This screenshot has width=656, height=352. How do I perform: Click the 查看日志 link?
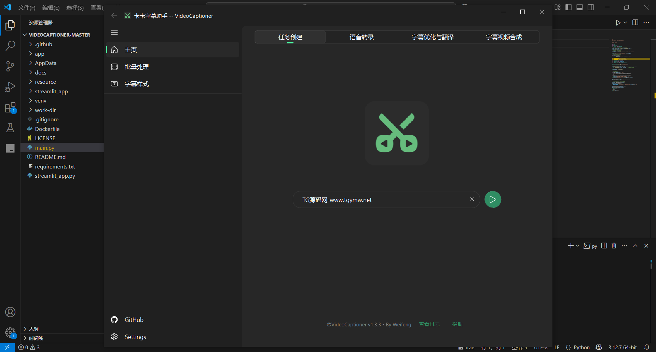(429, 324)
